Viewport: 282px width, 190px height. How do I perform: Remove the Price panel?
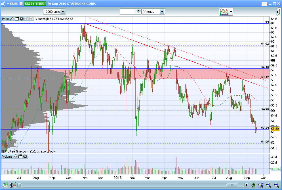(22, 19)
